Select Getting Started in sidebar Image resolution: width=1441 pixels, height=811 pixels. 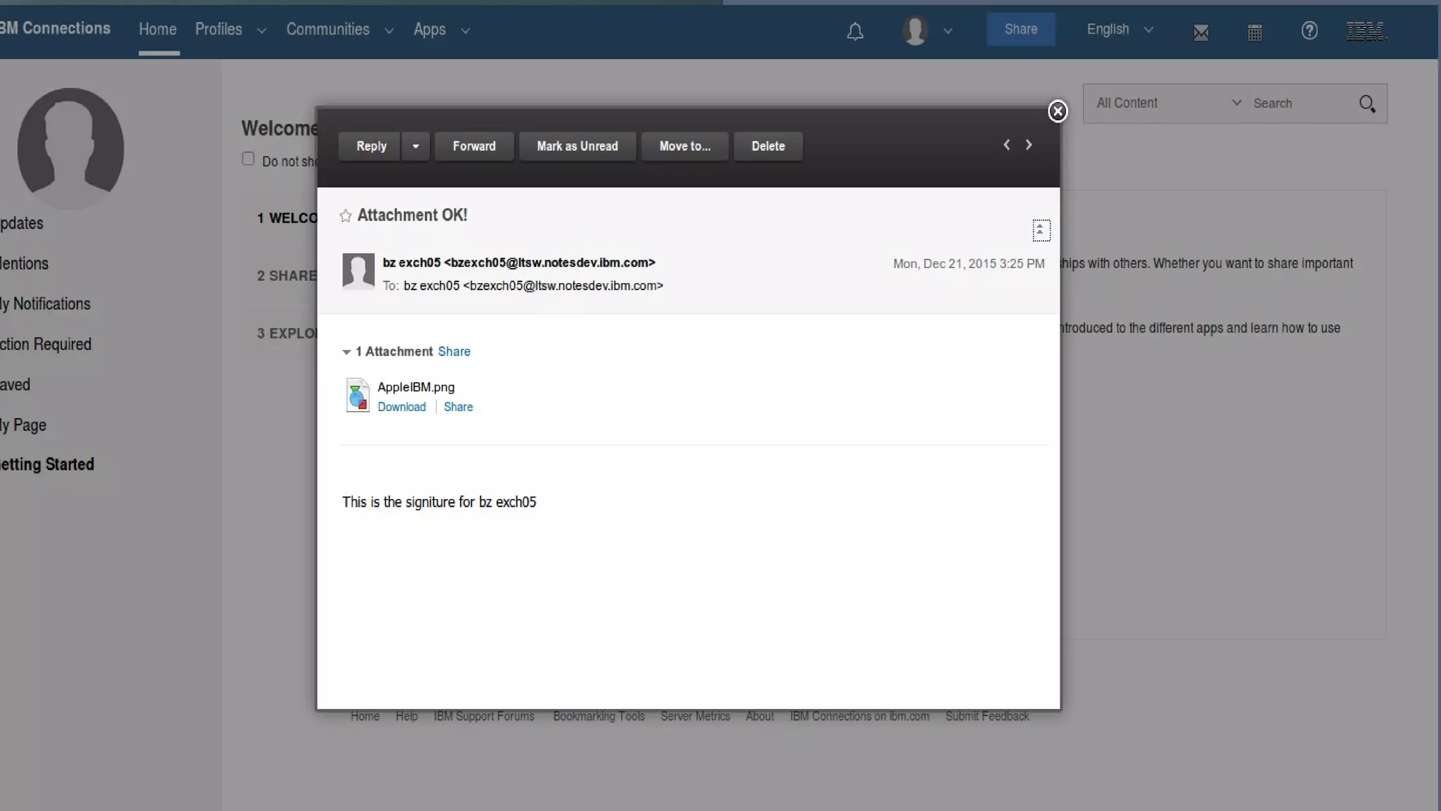46,465
